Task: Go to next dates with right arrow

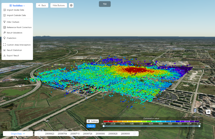Action: tap(134, 134)
